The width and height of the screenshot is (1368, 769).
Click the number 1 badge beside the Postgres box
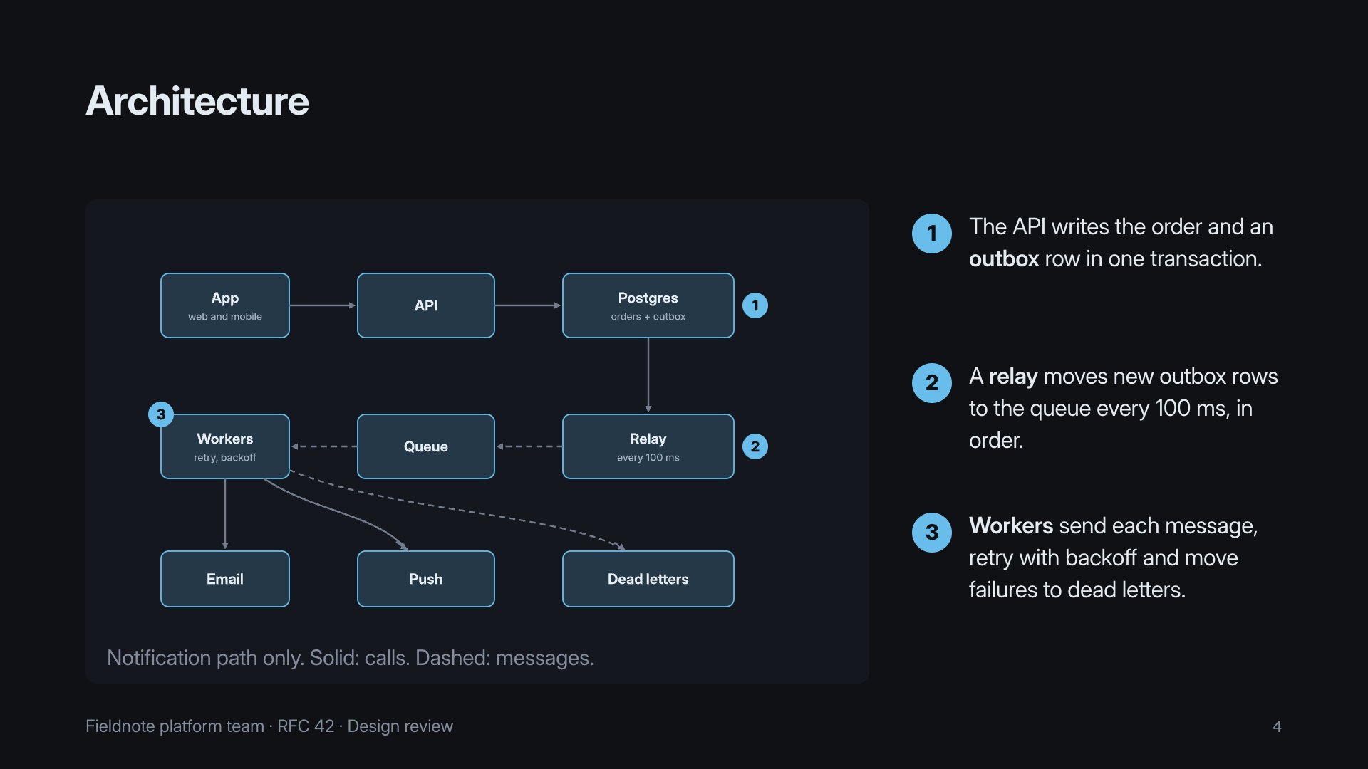point(755,305)
